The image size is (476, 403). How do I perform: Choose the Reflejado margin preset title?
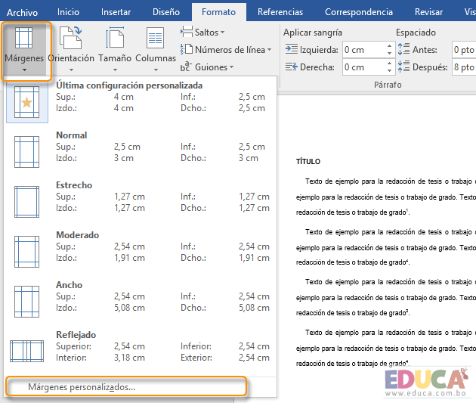pos(76,335)
